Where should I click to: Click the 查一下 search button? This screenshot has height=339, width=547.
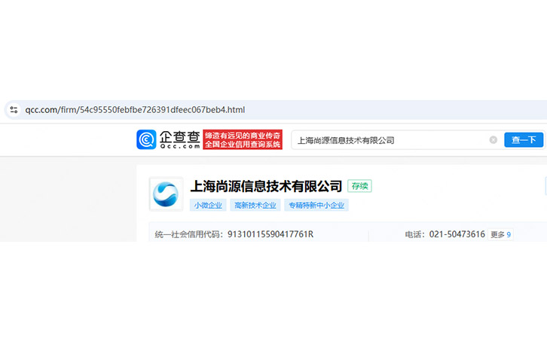pos(524,140)
